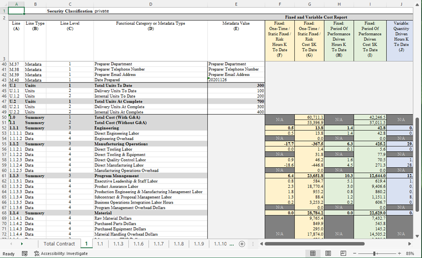The image size is (422, 258).
Task: Click the '60,711.1' cost value
Action: [309, 117]
